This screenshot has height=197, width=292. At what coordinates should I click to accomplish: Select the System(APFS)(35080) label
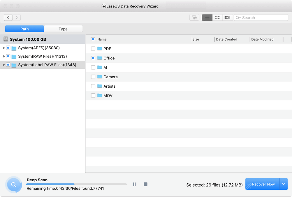tap(39, 48)
